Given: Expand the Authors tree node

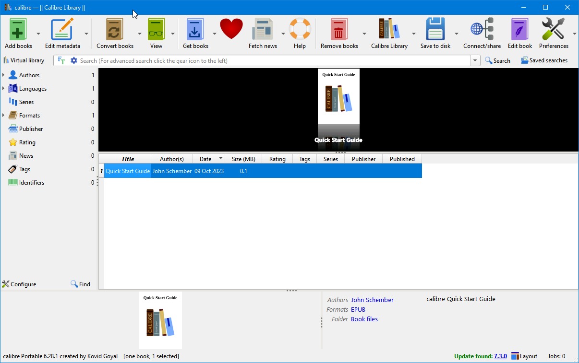Looking at the screenshot, I should [3, 75].
